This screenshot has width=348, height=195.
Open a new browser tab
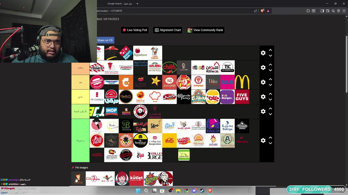coord(137,4)
